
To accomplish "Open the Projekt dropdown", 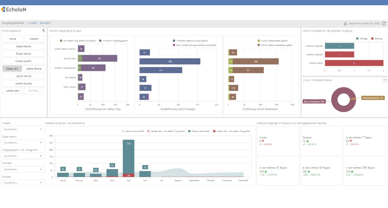I will (23, 129).
